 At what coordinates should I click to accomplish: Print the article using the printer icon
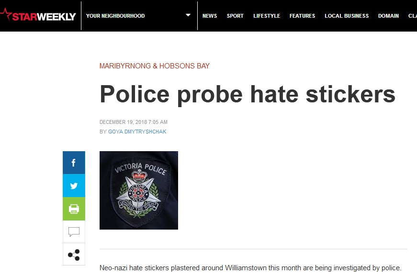point(74,209)
